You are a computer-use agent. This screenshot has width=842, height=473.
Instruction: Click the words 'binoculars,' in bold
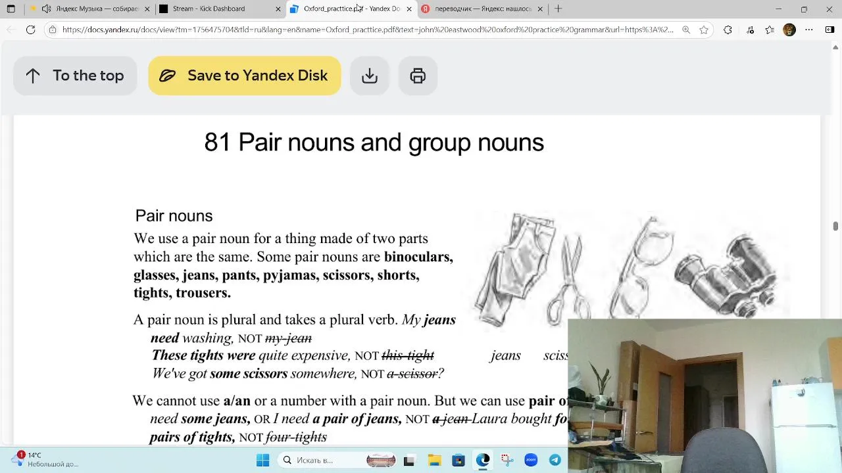coord(418,257)
